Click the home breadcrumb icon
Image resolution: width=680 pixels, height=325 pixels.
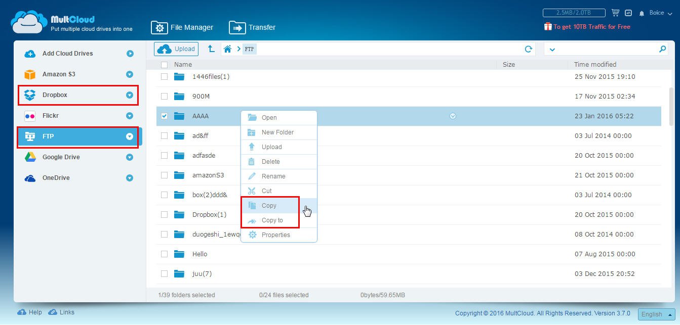tap(228, 49)
